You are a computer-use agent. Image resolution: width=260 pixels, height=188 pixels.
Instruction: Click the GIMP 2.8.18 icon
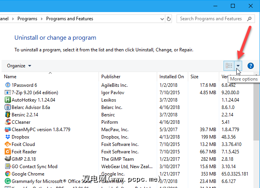[x=7, y=159]
